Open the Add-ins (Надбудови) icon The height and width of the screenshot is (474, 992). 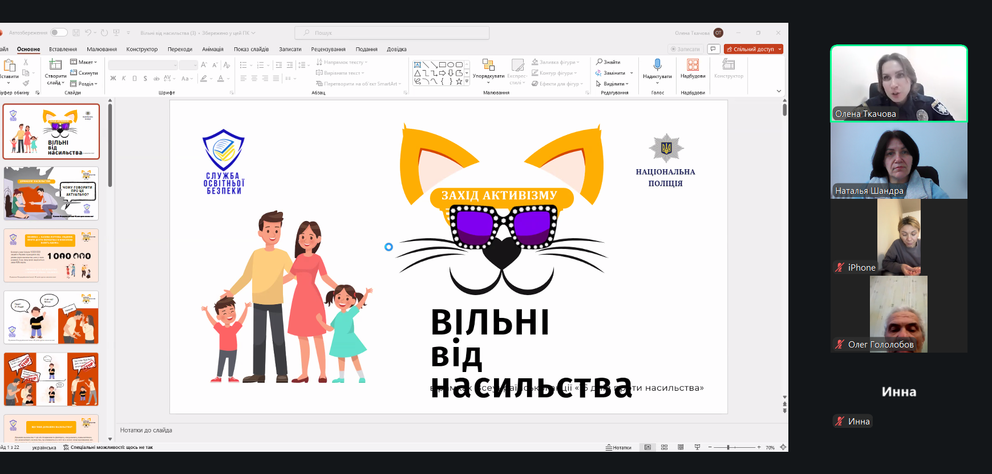coord(693,65)
